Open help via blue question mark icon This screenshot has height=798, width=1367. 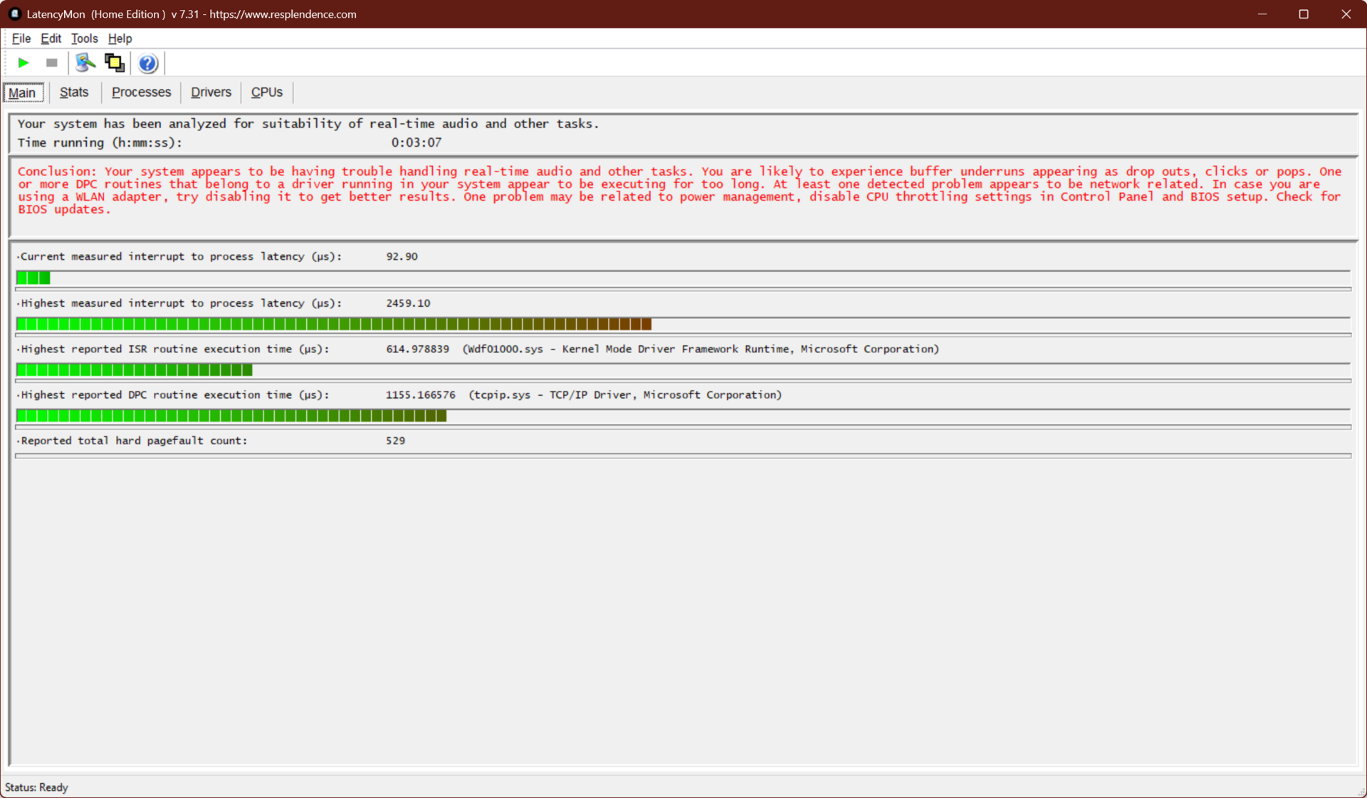click(x=147, y=63)
